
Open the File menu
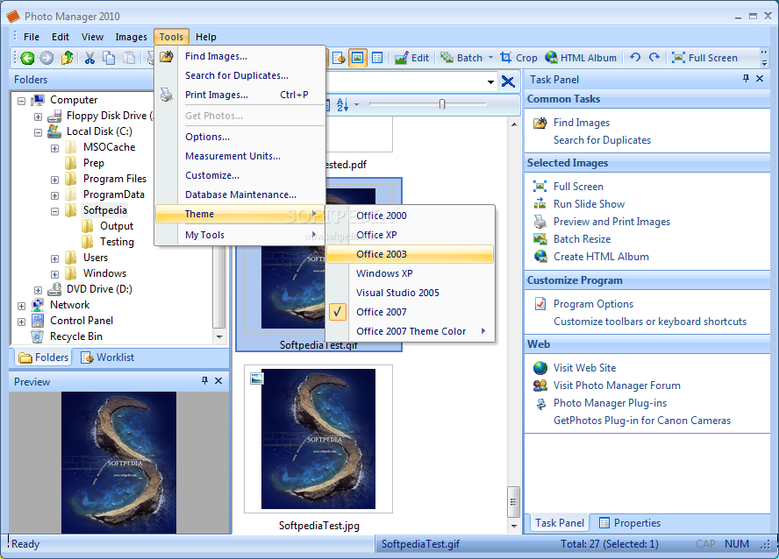tap(32, 37)
